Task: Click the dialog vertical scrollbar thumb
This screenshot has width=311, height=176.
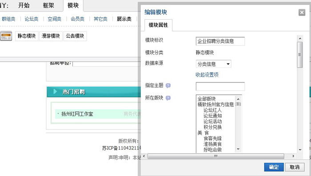Action: (x=300, y=55)
